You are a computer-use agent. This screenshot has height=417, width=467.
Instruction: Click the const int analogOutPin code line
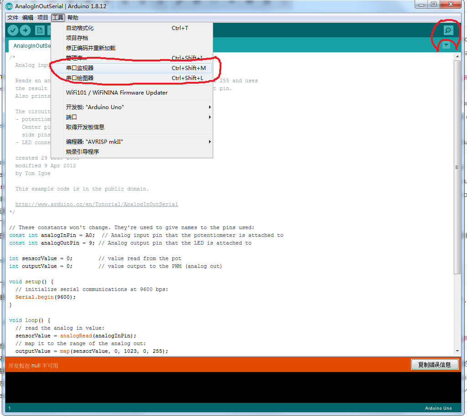[x=130, y=243]
